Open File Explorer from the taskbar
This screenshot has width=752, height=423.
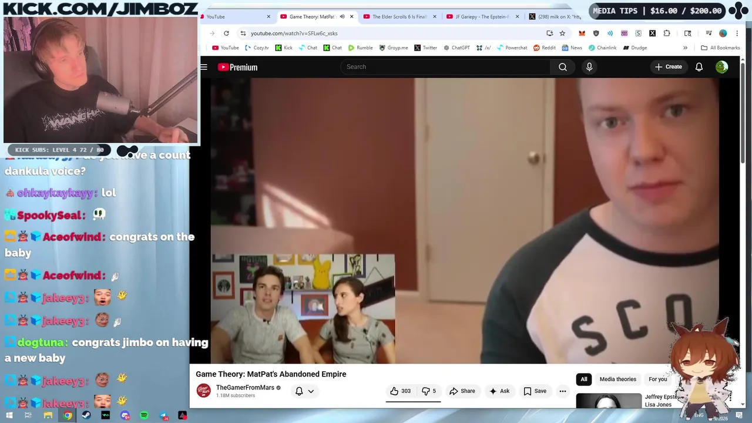coord(48,415)
